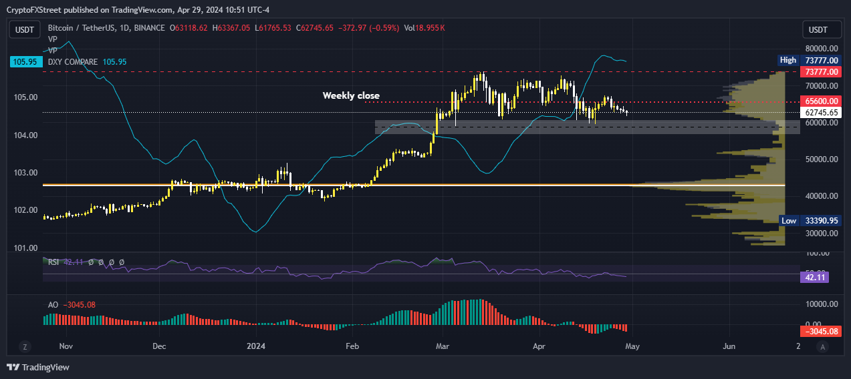851x379 pixels.
Task: Open the left USDT currency selector
Action: click(25, 30)
